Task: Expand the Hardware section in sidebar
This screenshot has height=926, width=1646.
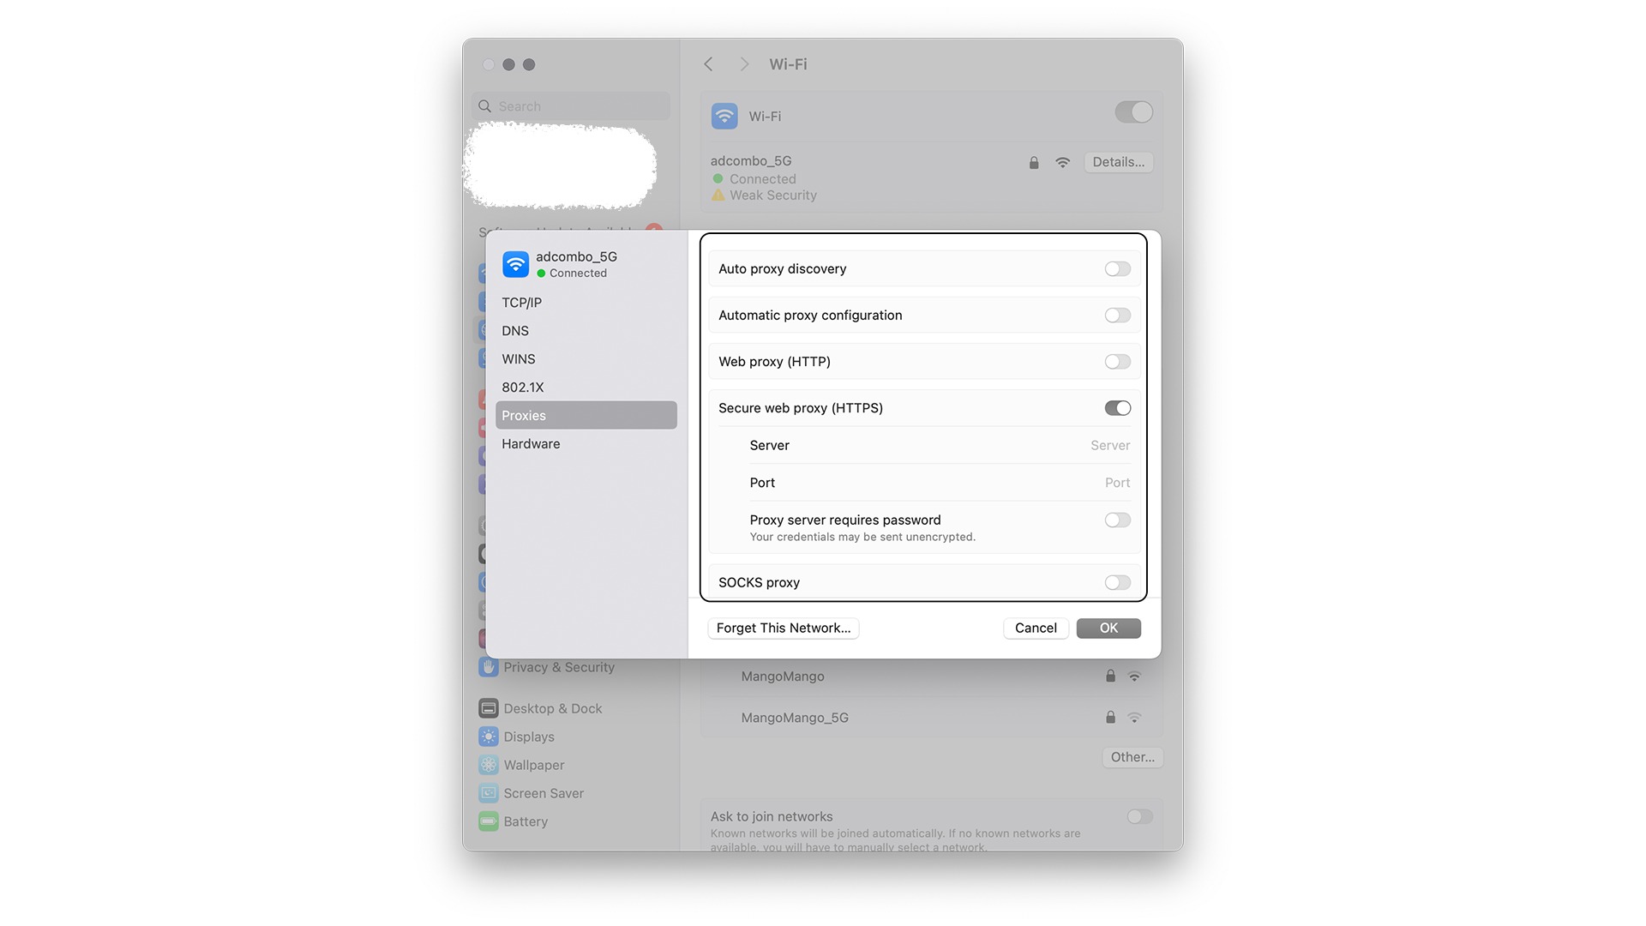Action: (x=532, y=443)
